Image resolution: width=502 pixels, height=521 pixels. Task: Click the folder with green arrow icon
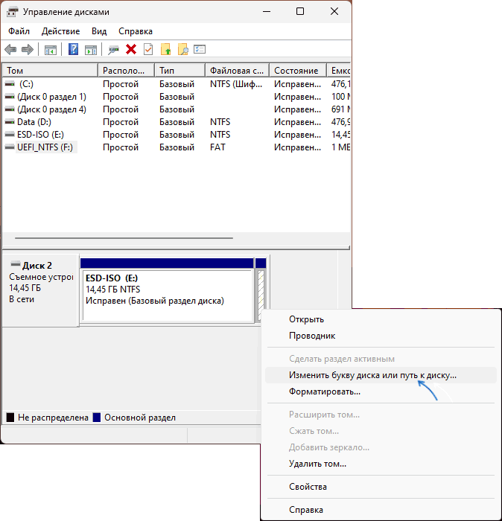(165, 50)
